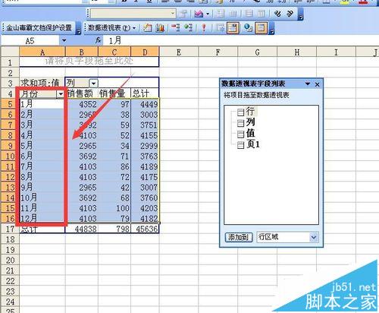The image size is (379, 313).
Task: Click the fx Insert Function icon
Action: tap(99, 40)
